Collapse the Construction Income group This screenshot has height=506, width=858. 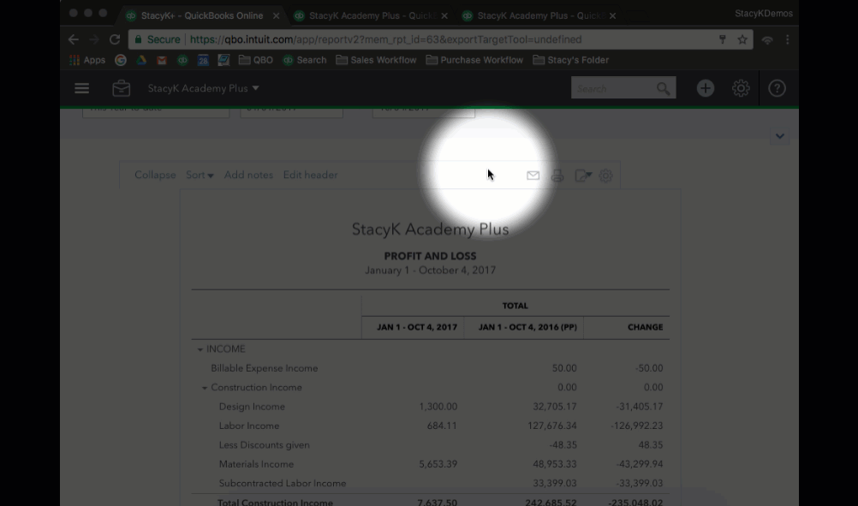click(x=205, y=388)
